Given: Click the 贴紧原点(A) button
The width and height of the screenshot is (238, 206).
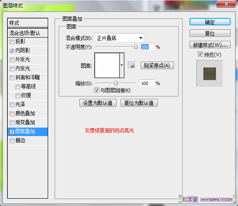Looking at the screenshot, I should pos(157,65).
